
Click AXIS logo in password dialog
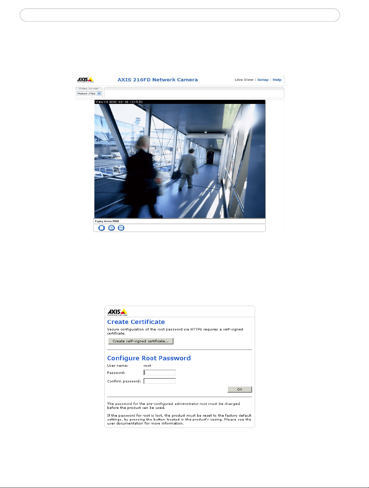pyautogui.click(x=117, y=312)
